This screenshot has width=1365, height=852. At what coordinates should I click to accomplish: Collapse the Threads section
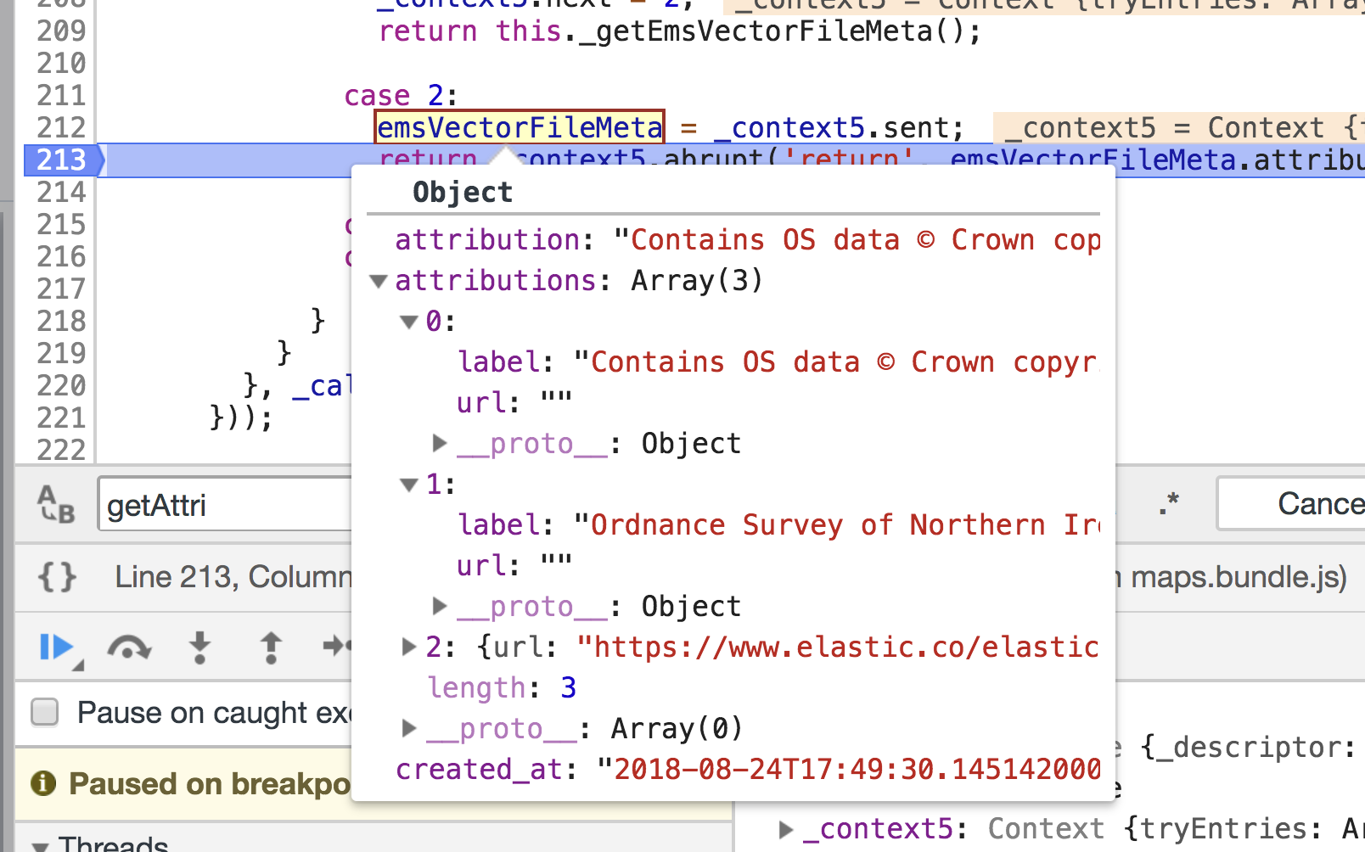point(40,846)
